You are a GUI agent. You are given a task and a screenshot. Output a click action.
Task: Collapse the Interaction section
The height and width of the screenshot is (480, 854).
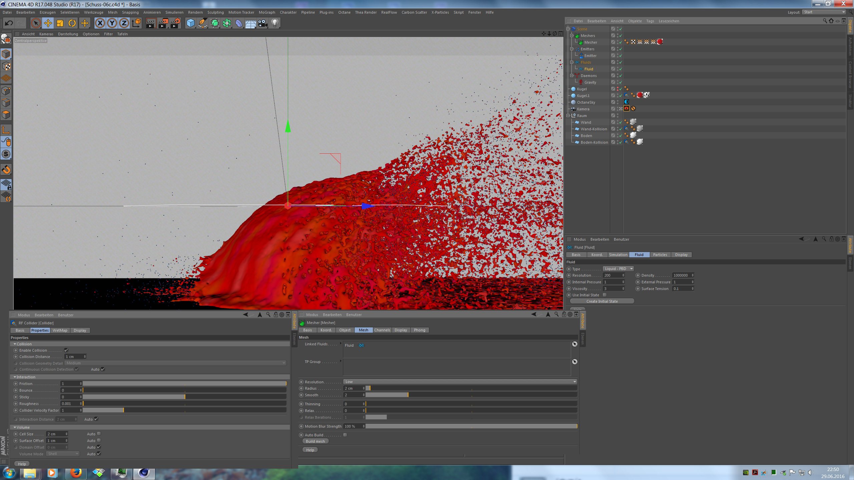pos(15,377)
